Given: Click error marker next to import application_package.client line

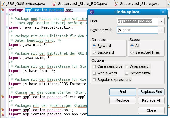Looking at the screenshot, I should click(2, 97).
